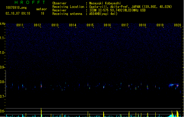The width and height of the screenshot is (184, 117).
Task: Click the Observer label
Action: pyautogui.click(x=59, y=3)
